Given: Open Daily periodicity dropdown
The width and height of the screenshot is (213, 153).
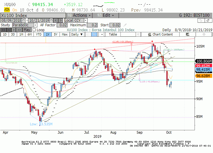Looking at the screenshot, I should coord(77,34).
